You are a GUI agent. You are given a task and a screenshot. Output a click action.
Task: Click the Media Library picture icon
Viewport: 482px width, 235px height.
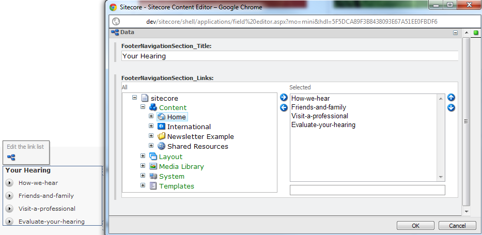click(153, 166)
